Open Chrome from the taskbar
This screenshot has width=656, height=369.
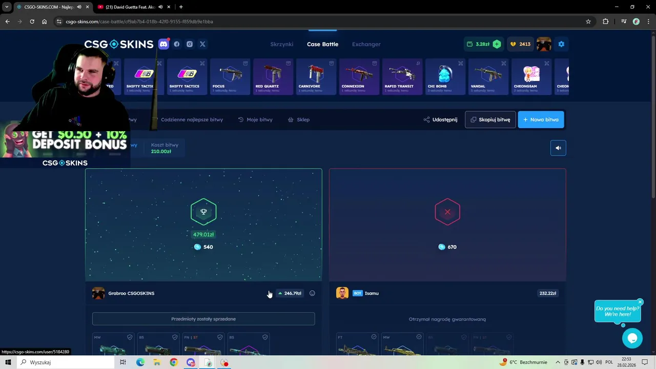point(174,362)
